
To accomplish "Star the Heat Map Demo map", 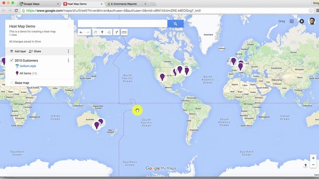I will coord(69,26).
